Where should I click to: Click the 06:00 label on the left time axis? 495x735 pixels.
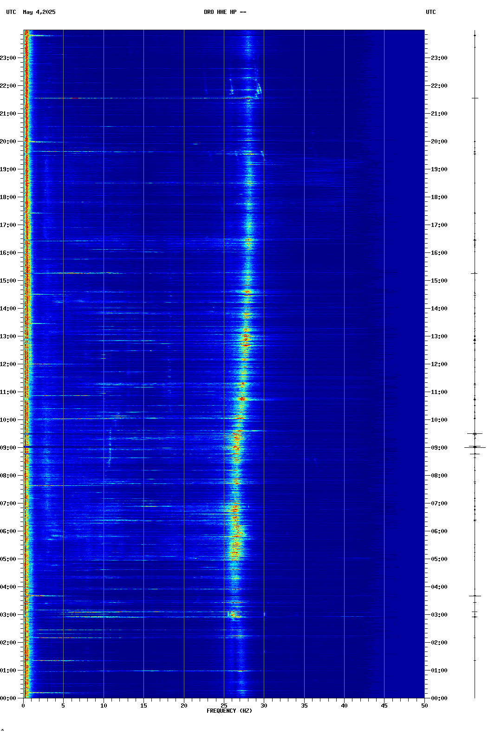click(x=8, y=531)
